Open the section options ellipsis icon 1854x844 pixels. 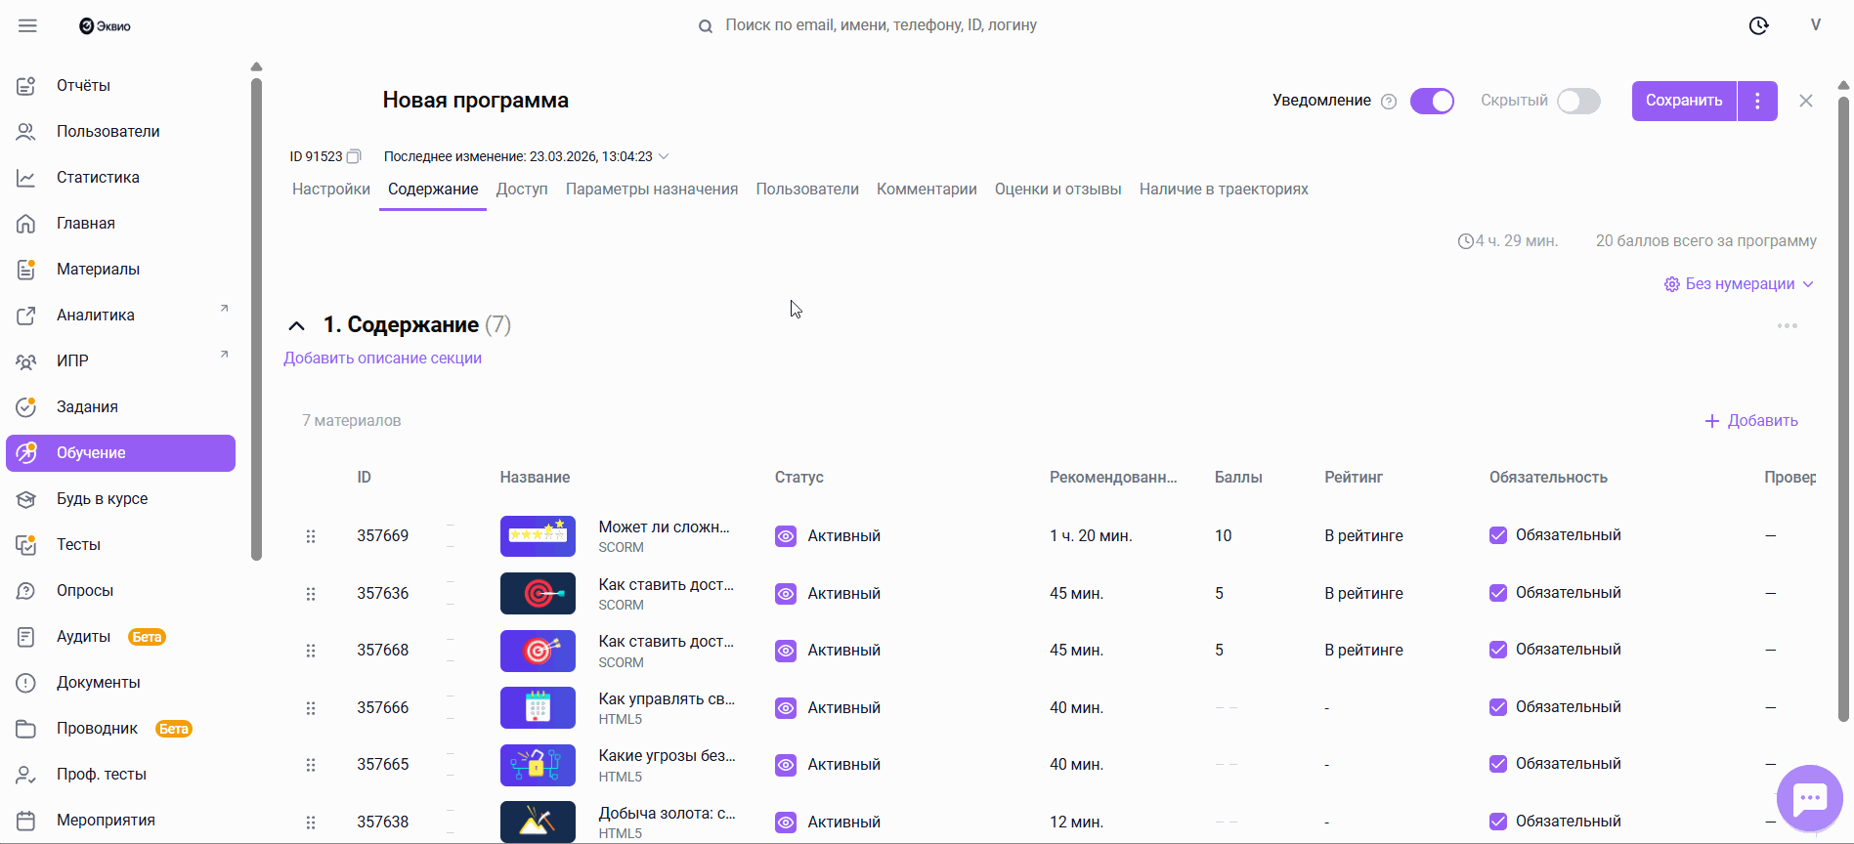[x=1787, y=326]
